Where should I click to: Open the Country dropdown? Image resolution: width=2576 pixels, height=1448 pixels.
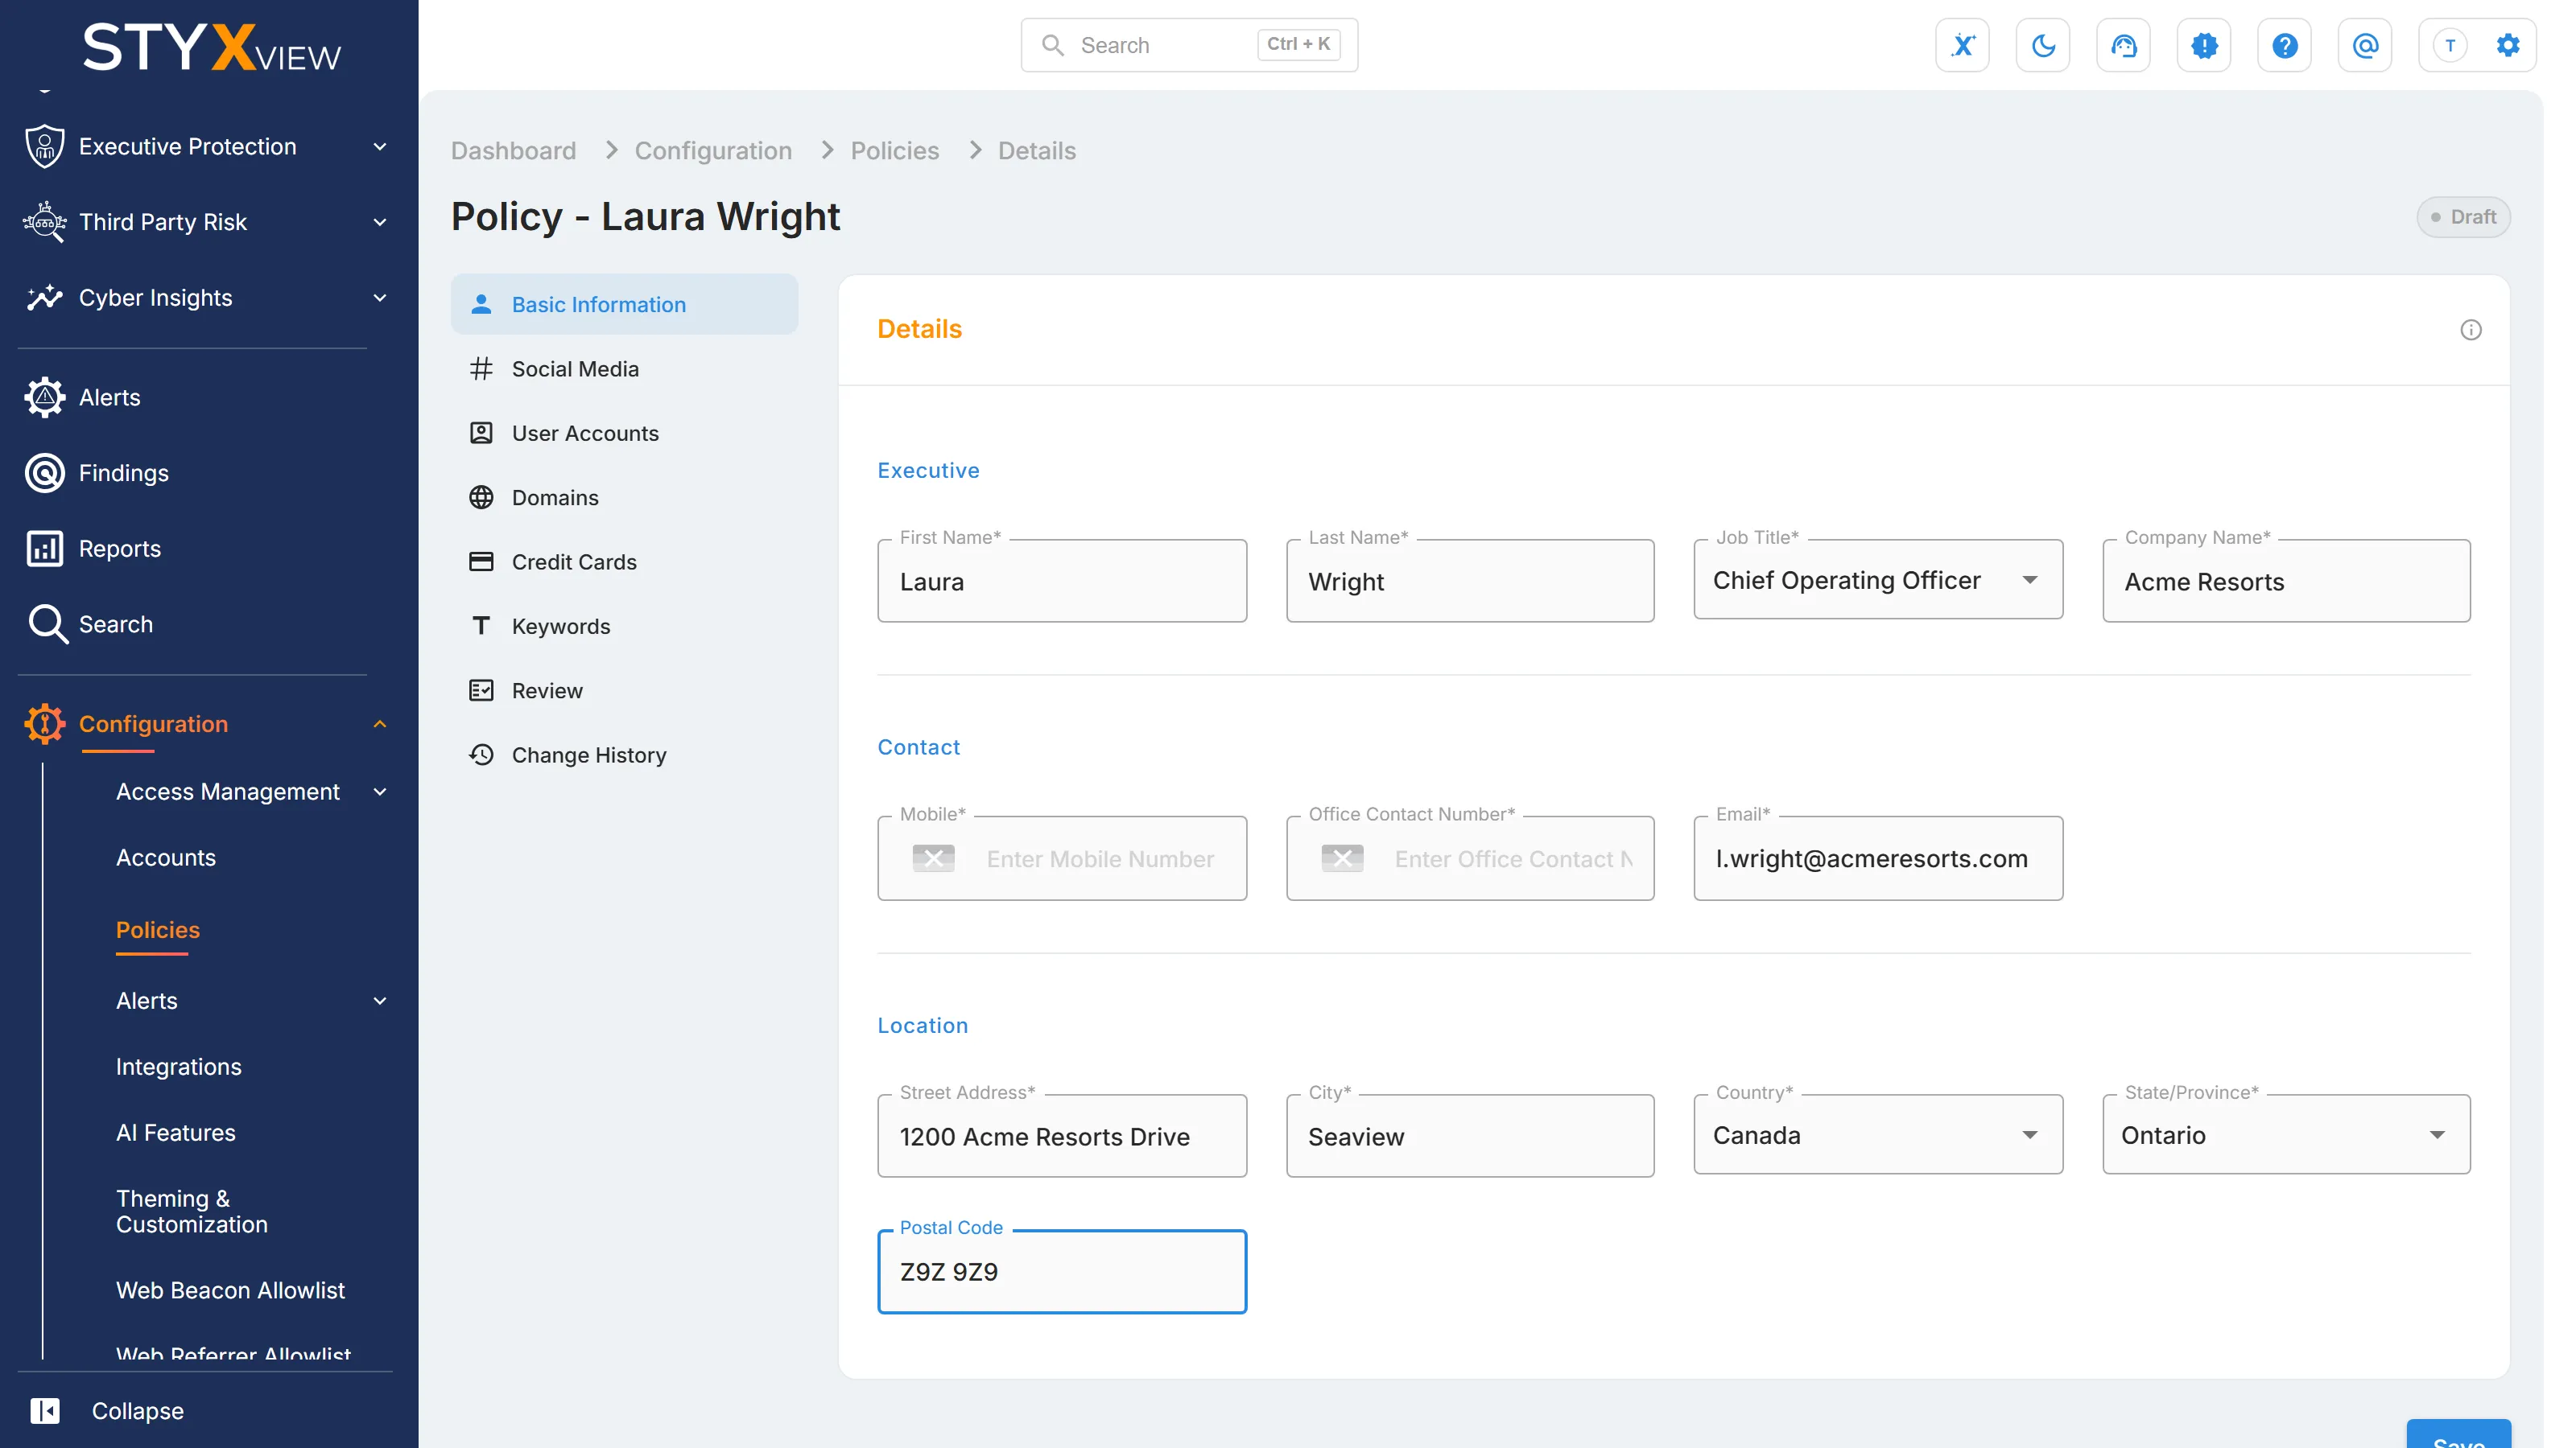[x=1878, y=1135]
